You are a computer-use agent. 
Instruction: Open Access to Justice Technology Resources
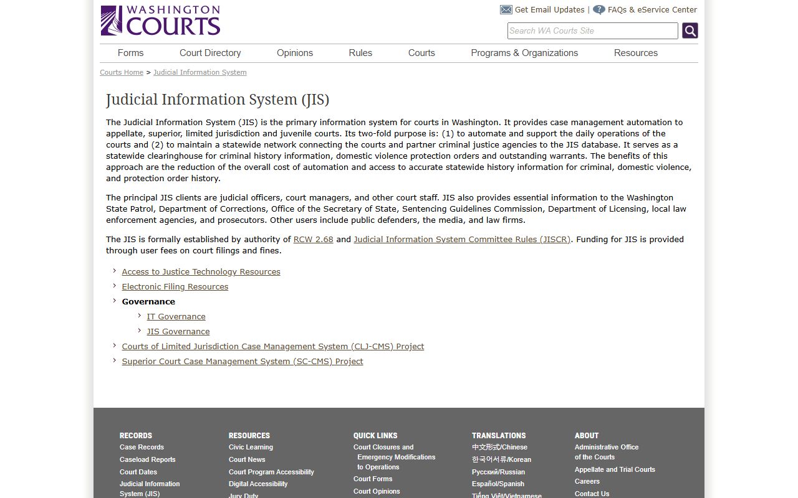point(201,271)
